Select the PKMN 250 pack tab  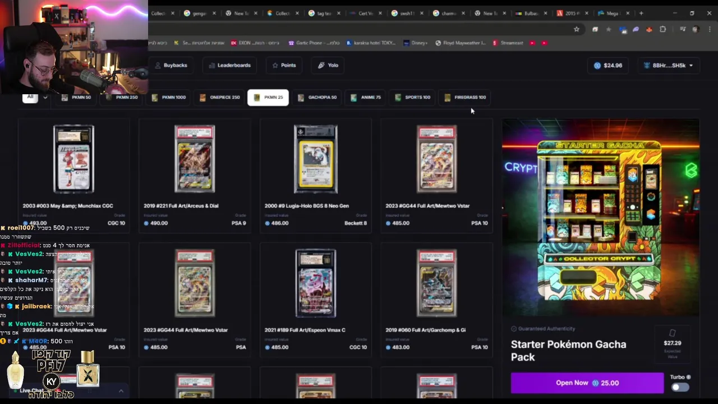click(x=122, y=97)
